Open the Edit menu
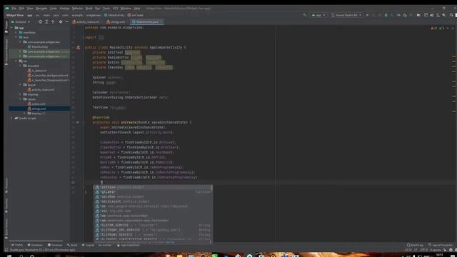This screenshot has height=257, width=457. coord(21,9)
